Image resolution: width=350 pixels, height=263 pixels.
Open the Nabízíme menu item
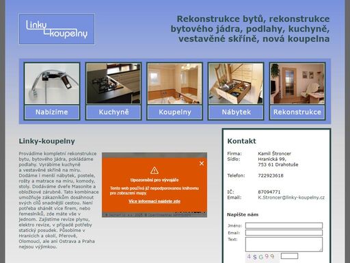coord(52,112)
